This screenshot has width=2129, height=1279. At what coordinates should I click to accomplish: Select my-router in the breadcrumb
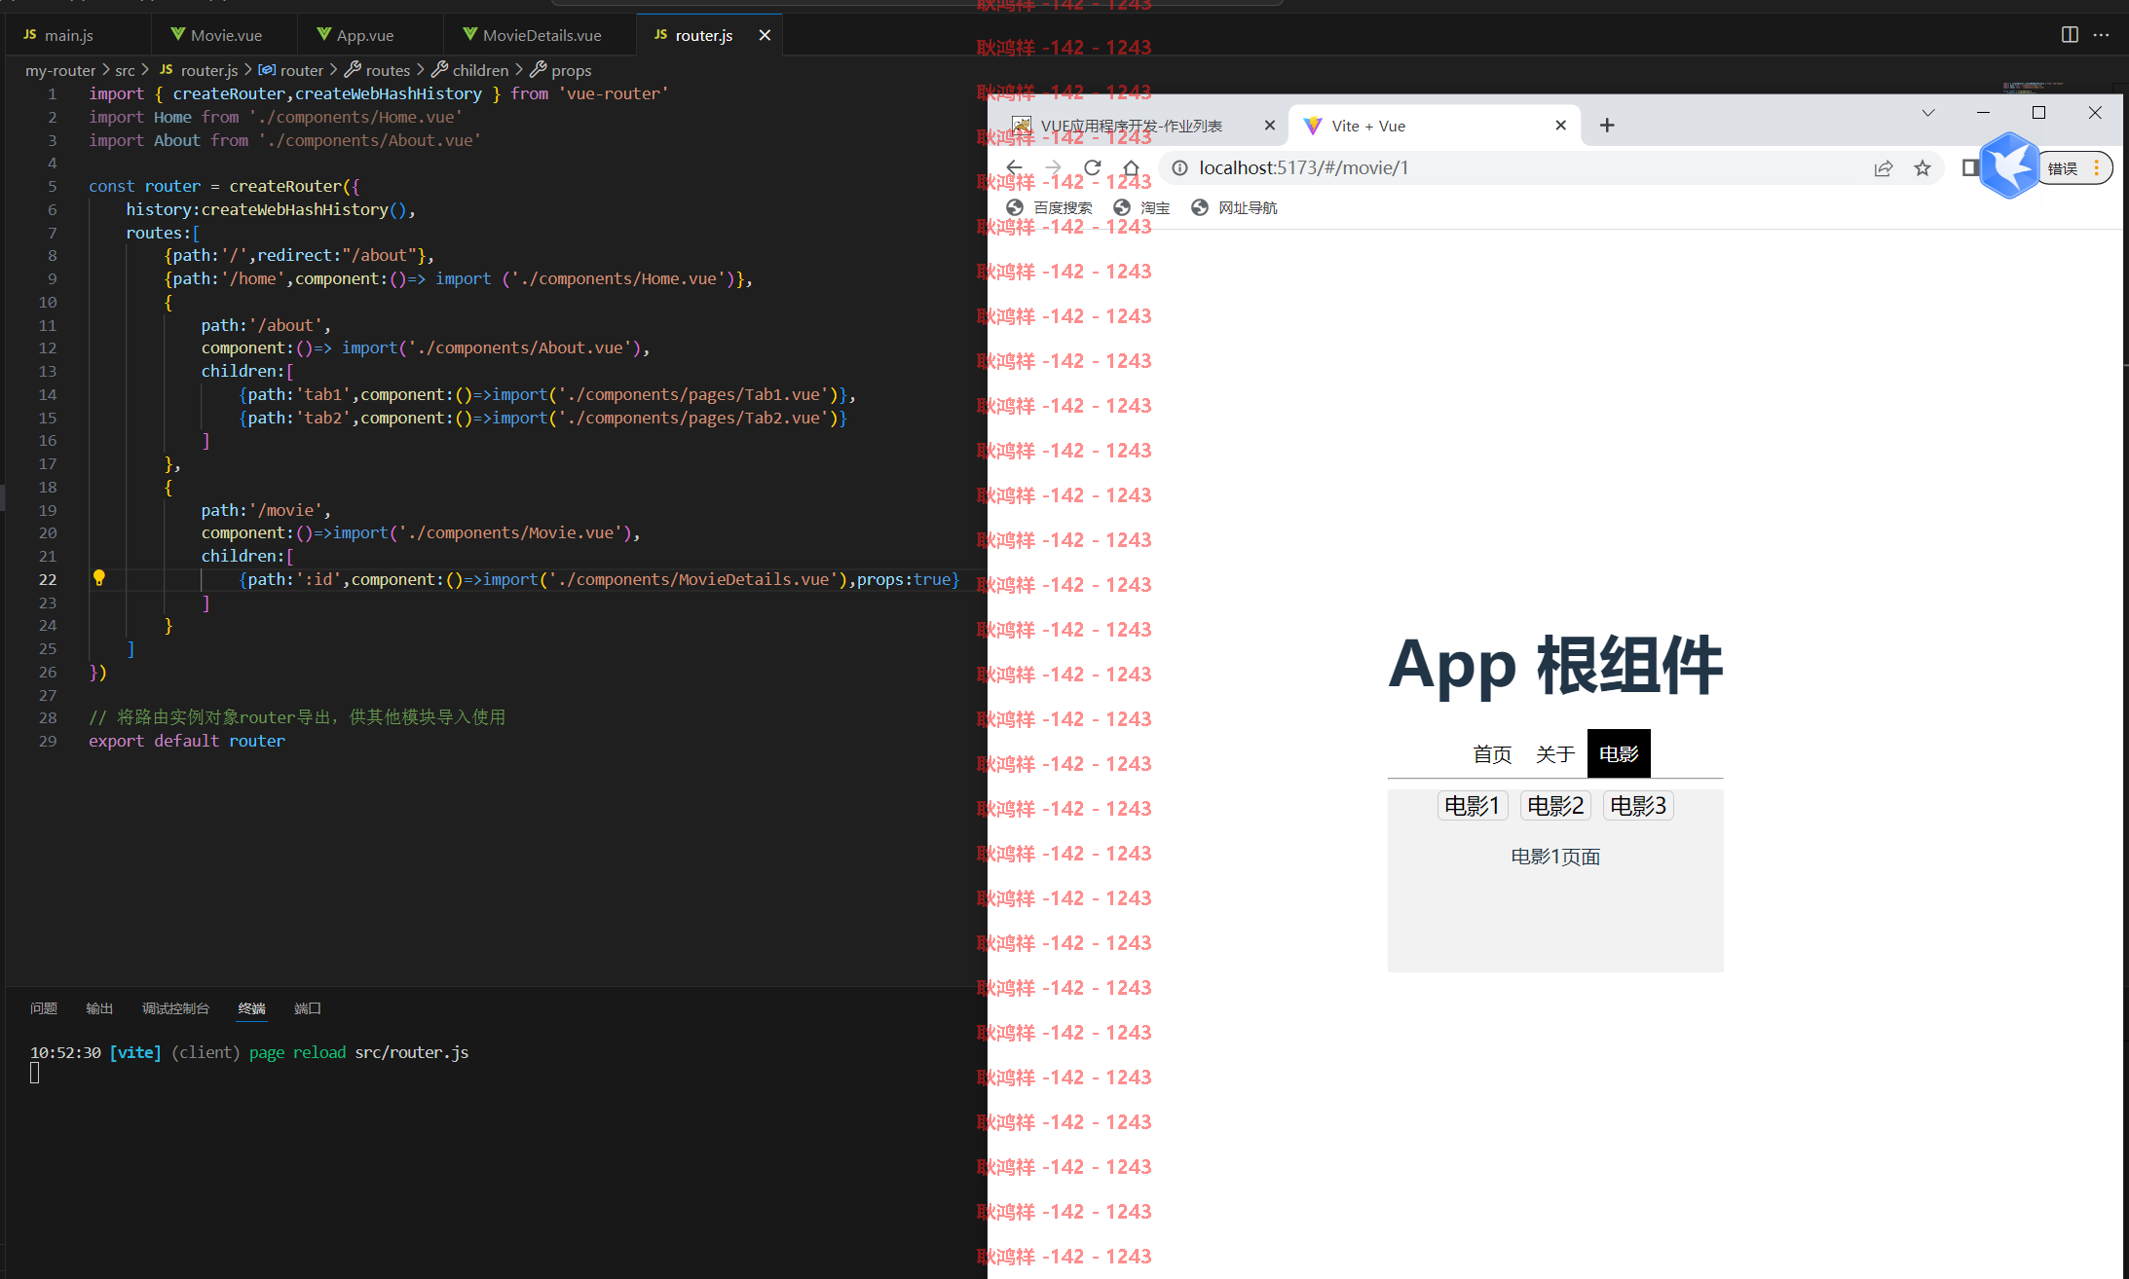(x=60, y=70)
